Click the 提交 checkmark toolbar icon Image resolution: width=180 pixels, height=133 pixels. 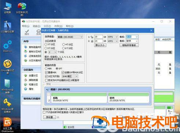27,32
